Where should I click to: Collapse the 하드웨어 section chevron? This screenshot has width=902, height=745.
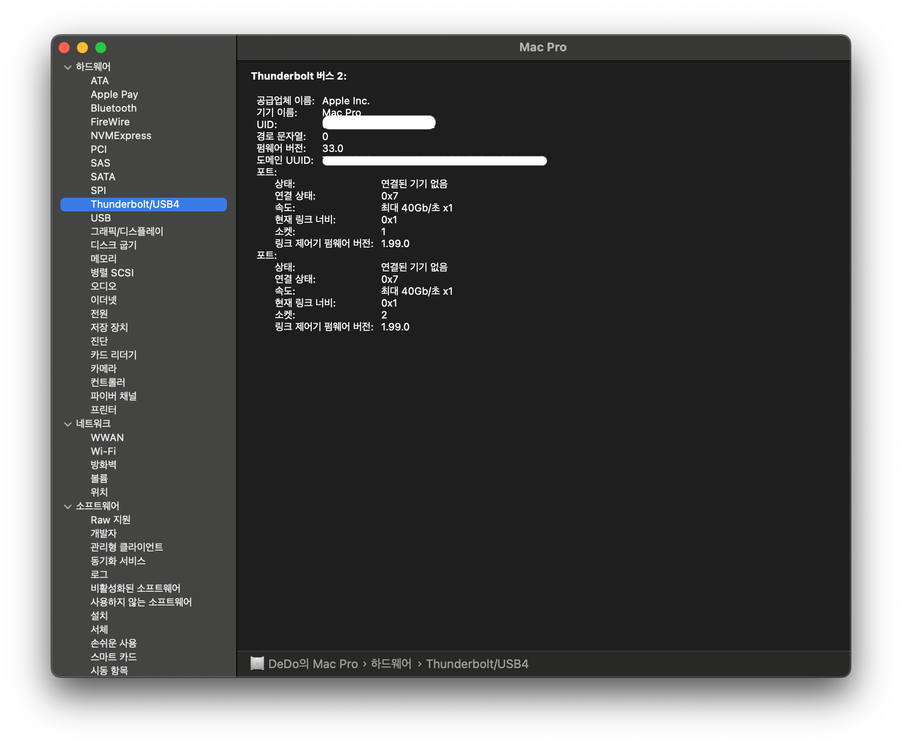click(x=68, y=67)
